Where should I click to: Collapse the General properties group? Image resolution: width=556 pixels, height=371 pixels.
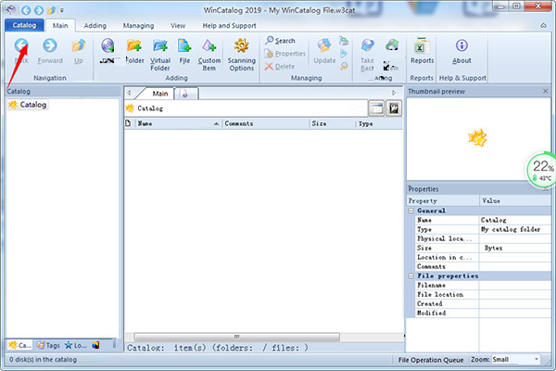point(412,211)
